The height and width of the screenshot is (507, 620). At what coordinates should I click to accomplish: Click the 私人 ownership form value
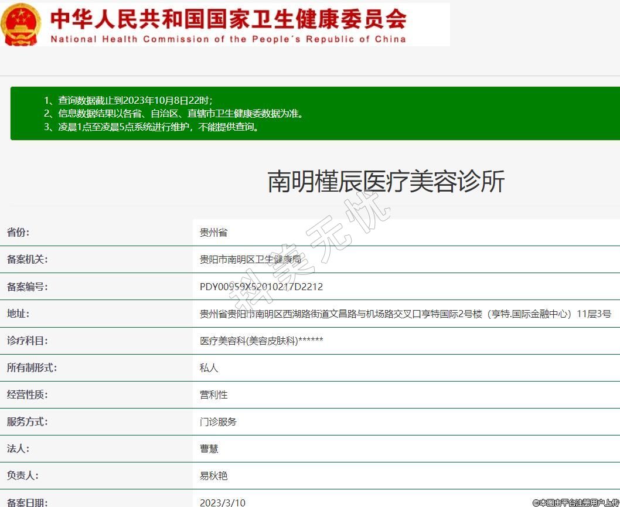[209, 368]
